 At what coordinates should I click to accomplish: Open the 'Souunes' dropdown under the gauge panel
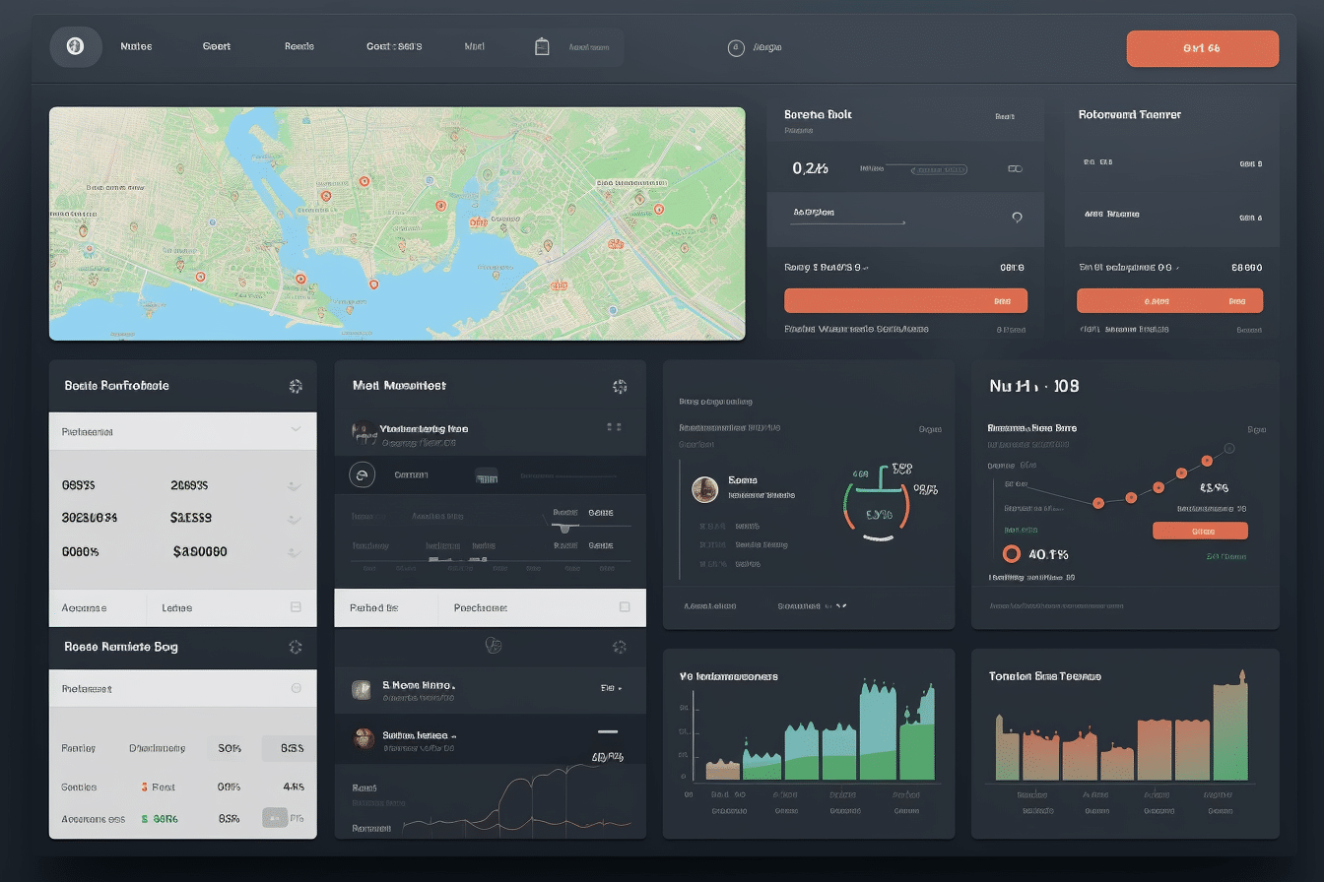click(813, 606)
